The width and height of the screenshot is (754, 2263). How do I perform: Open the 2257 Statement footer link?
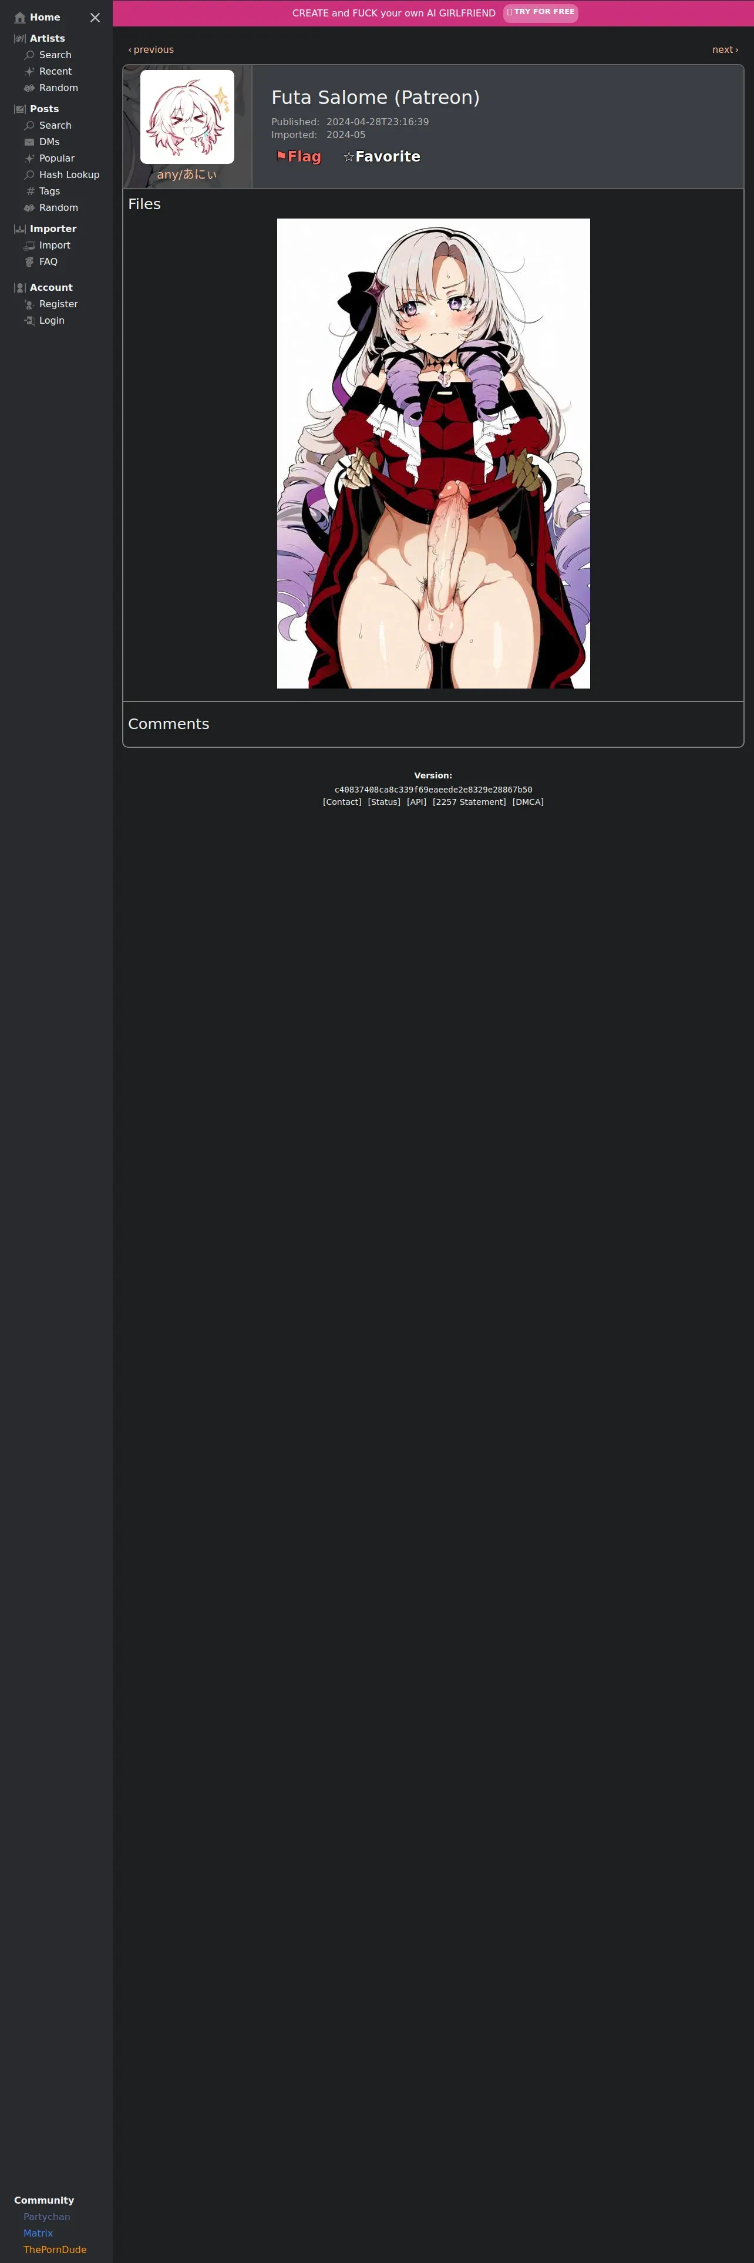470,802
